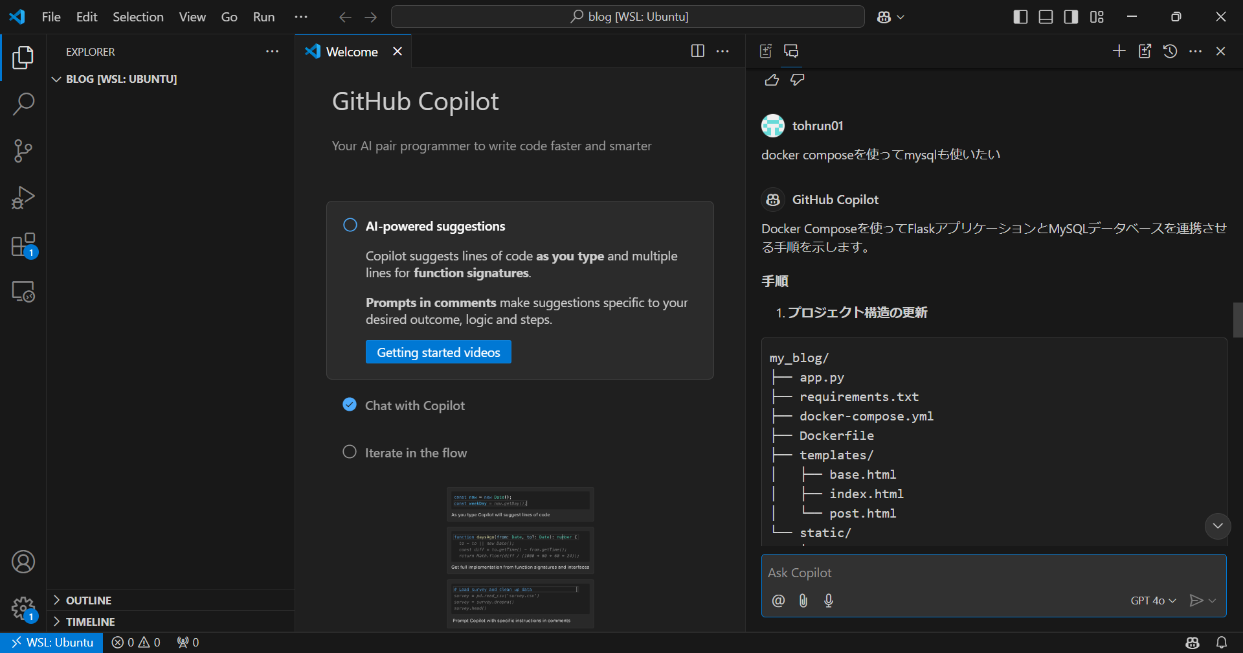Open notifications bell in status bar
The width and height of the screenshot is (1243, 653).
click(x=1222, y=642)
